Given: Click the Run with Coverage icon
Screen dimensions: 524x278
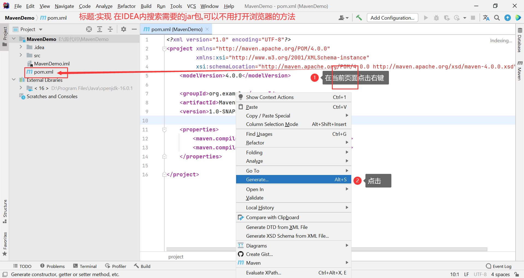Looking at the screenshot, I should pos(447,18).
